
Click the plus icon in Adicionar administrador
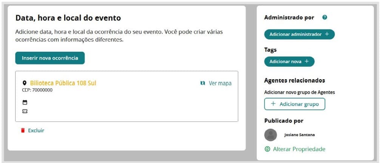coord(327,34)
